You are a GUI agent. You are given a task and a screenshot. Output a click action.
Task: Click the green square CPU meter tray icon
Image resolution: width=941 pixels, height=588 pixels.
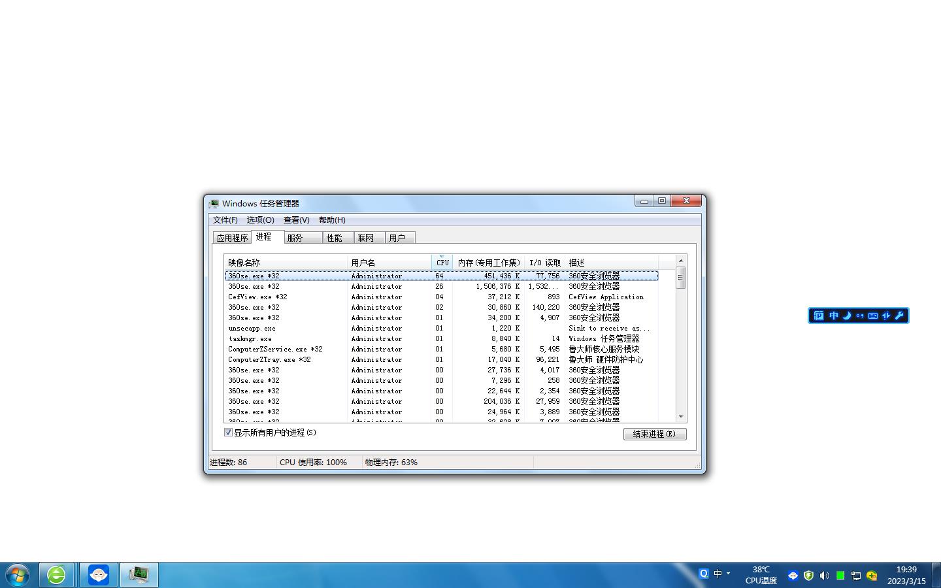click(840, 576)
